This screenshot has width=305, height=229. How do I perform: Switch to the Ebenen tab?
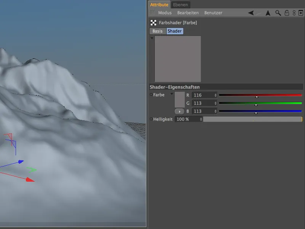click(180, 5)
